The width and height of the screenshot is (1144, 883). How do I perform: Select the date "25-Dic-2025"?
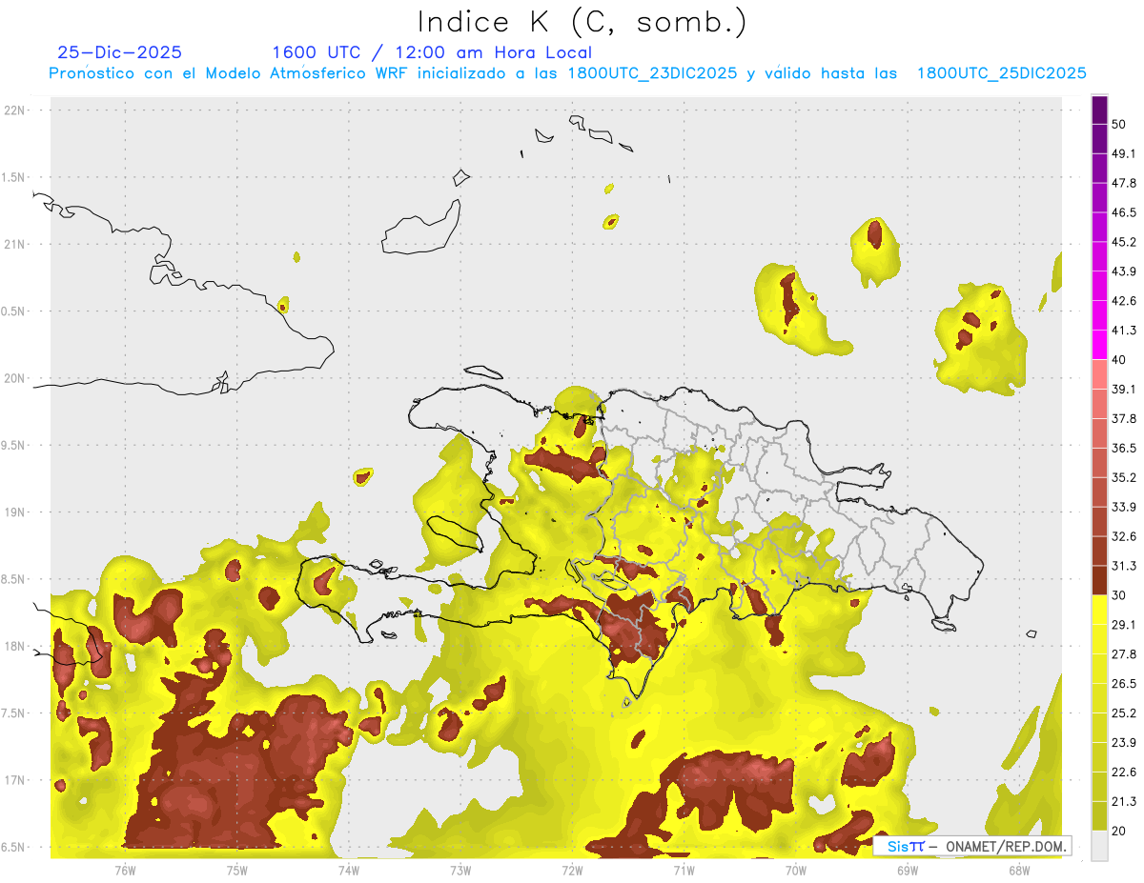(120, 52)
